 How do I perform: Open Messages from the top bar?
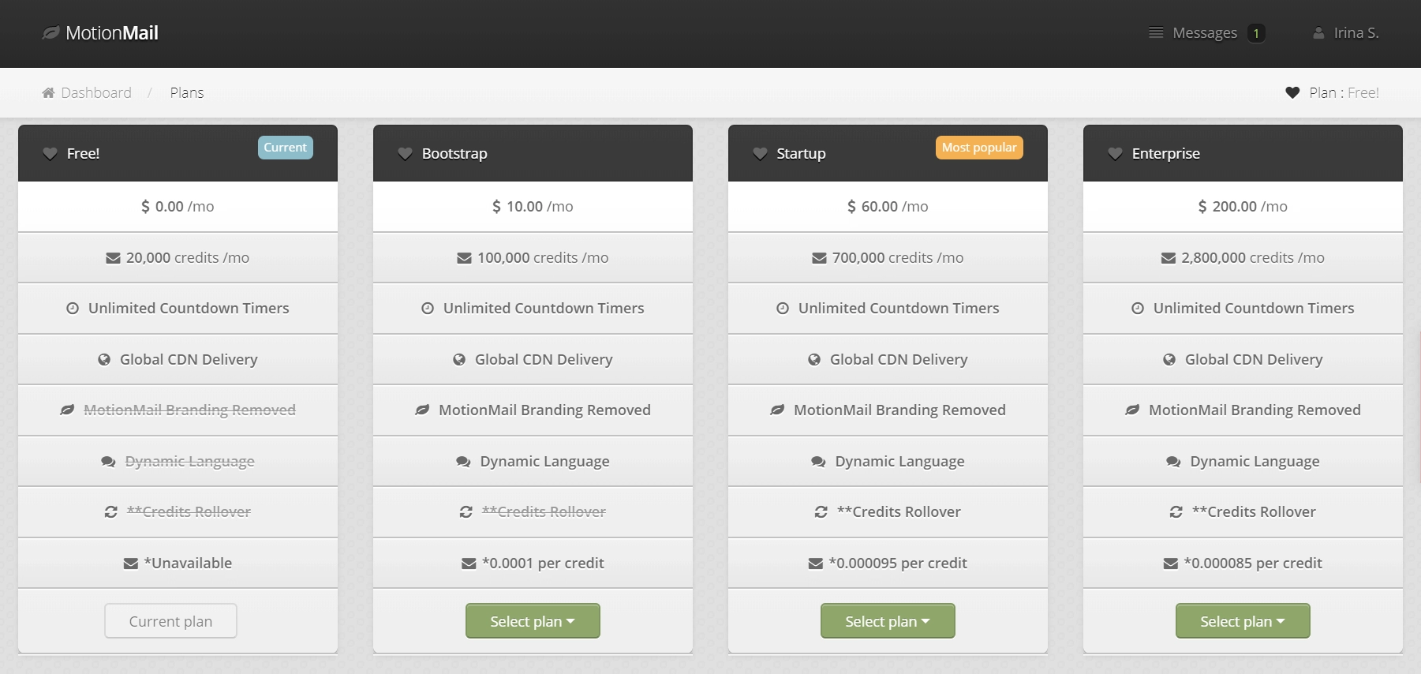pos(1205,32)
